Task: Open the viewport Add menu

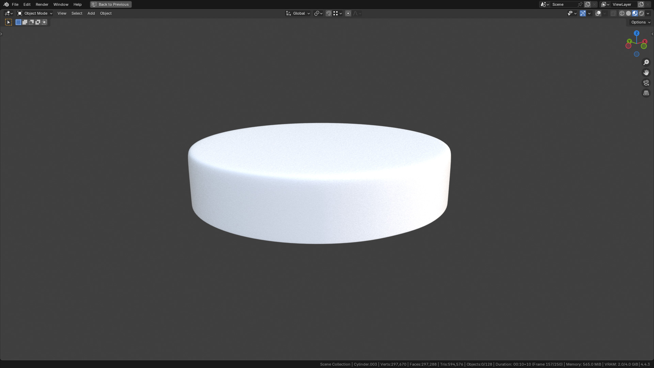Action: [x=91, y=13]
